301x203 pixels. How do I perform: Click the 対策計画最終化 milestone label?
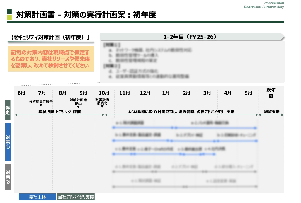pyautogui.click(x=102, y=101)
